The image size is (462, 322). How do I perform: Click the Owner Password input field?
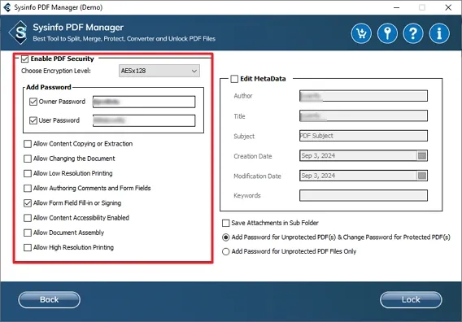click(x=144, y=102)
